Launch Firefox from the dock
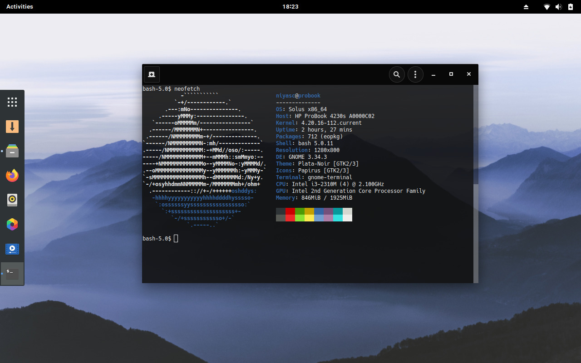The height and width of the screenshot is (363, 581). pos(12,175)
